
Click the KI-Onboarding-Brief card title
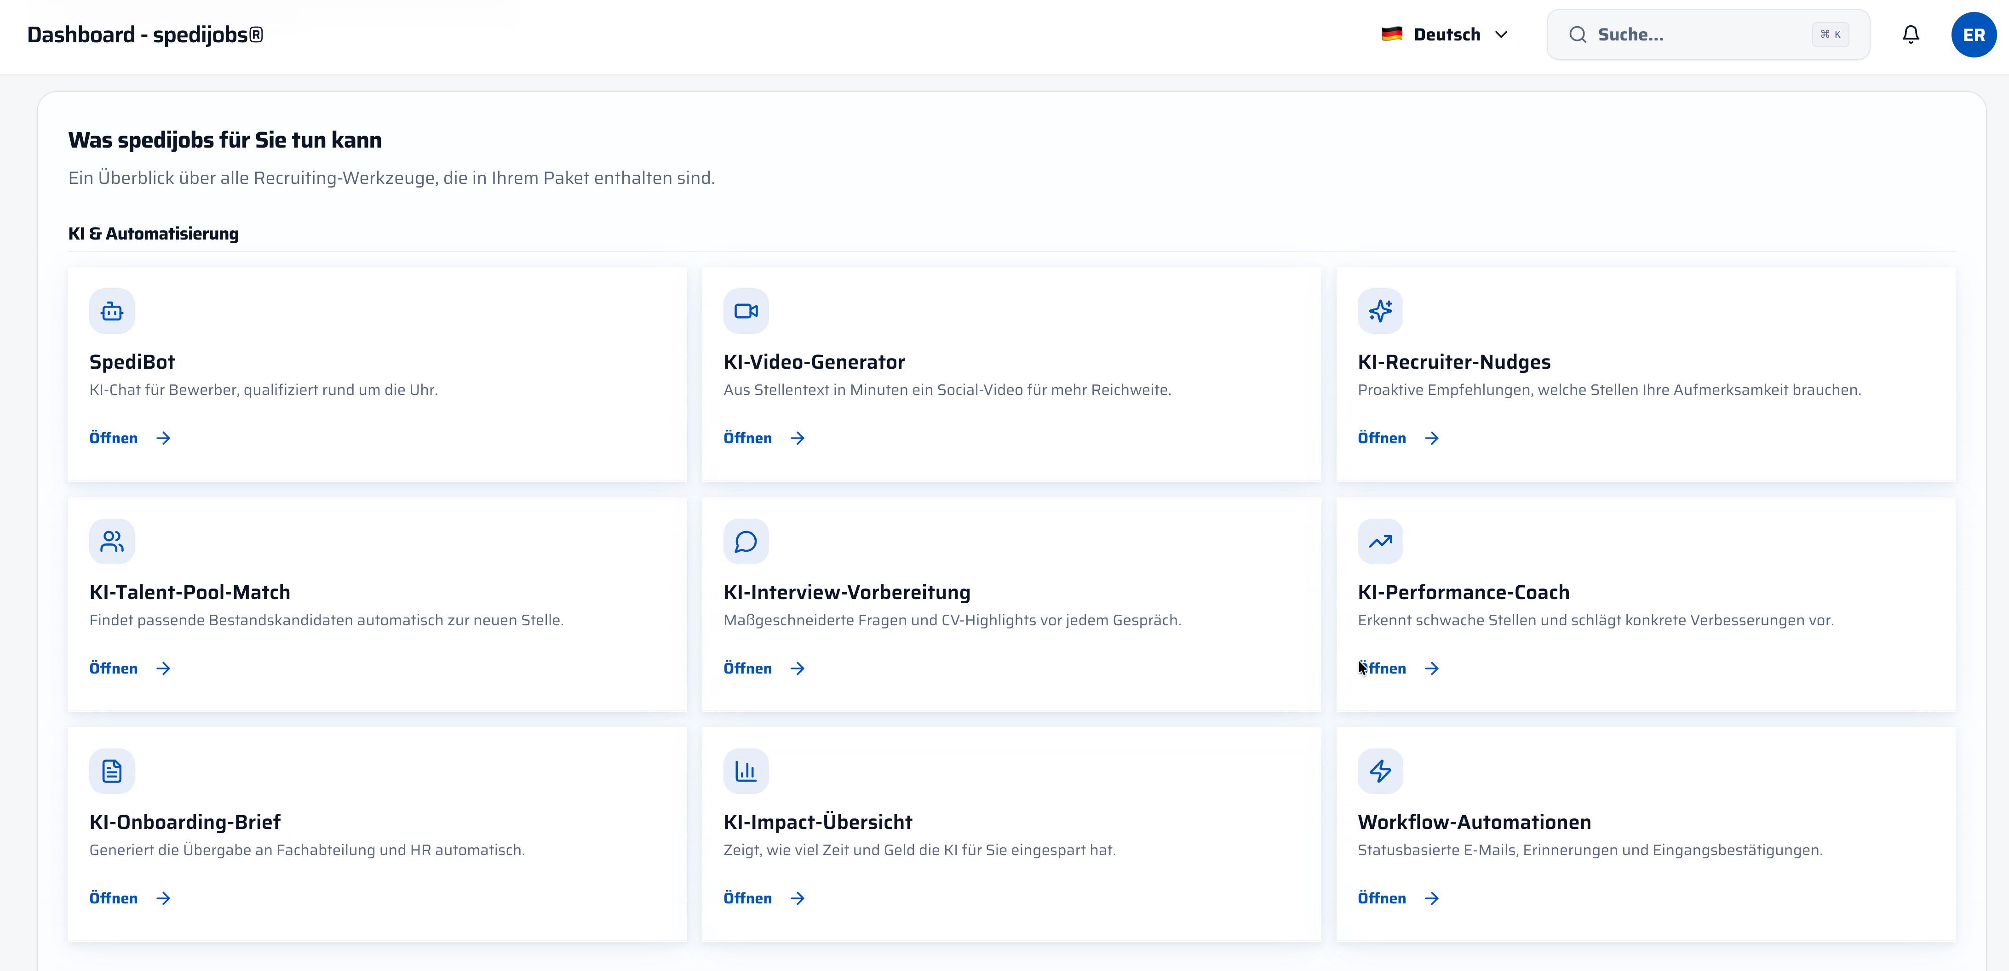point(185,822)
